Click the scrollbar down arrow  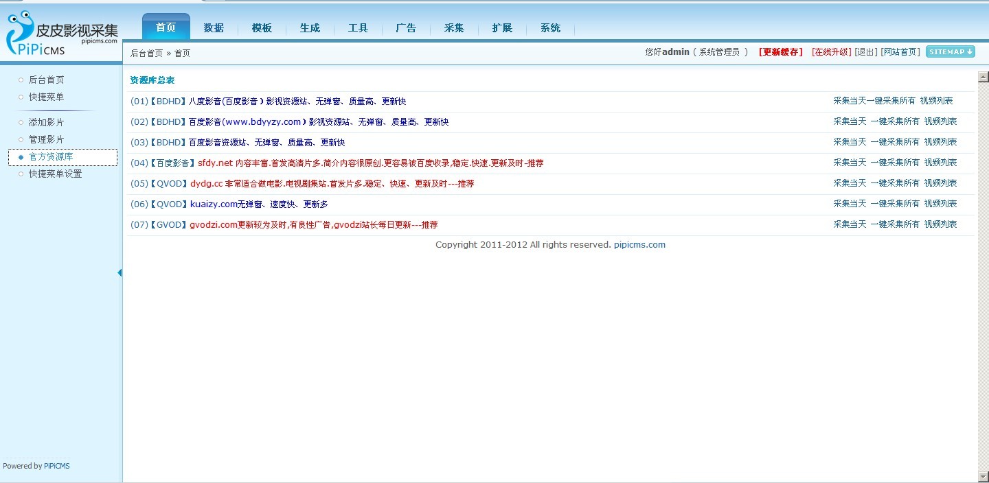(x=983, y=476)
